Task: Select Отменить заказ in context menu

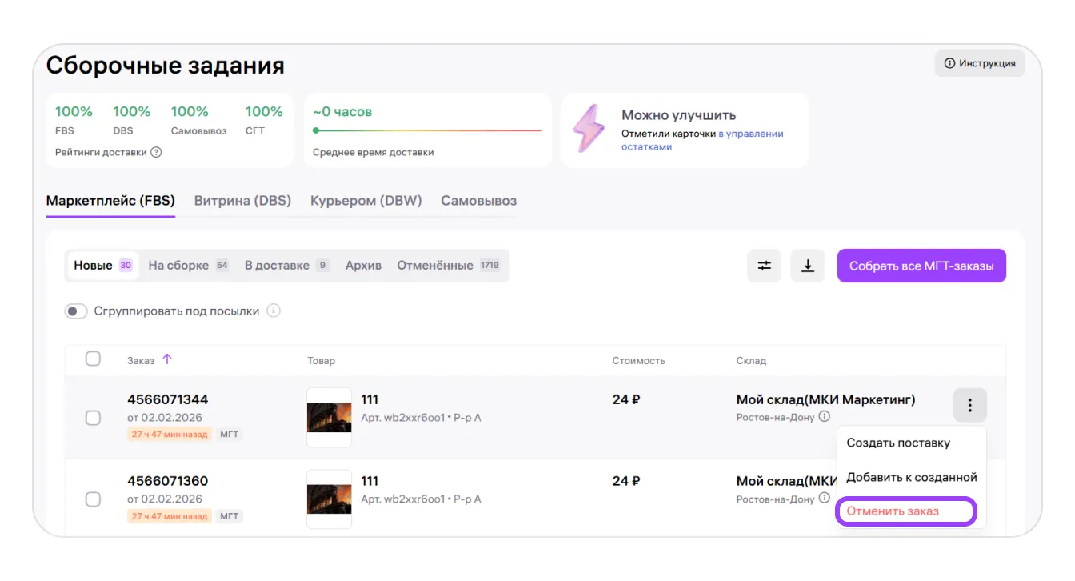Action: pos(893,511)
